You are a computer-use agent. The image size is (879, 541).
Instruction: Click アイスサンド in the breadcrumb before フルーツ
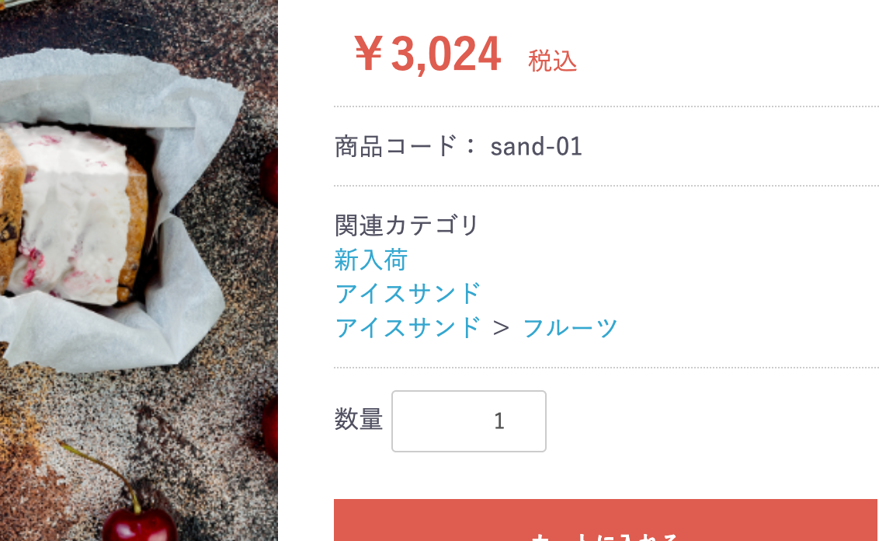point(408,328)
